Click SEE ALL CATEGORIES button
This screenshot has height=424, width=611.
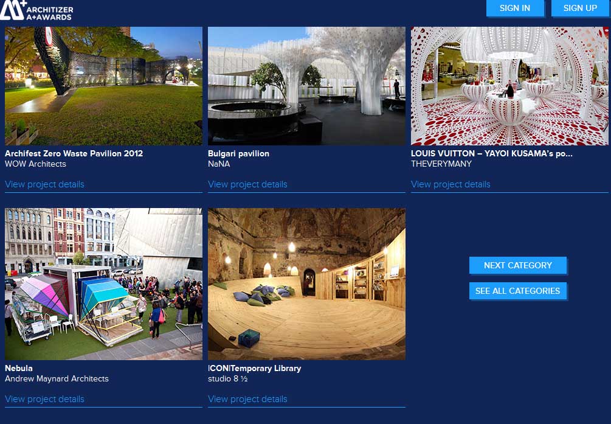[x=518, y=291]
